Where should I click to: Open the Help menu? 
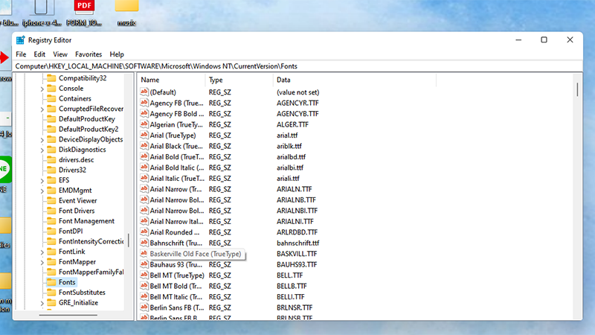pyautogui.click(x=117, y=54)
